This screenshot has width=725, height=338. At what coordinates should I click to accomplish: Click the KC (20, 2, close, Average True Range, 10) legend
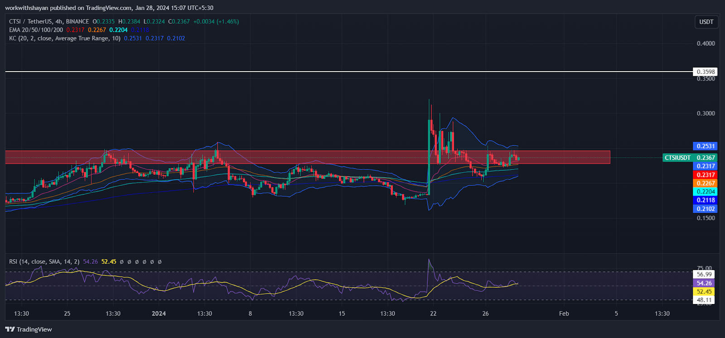(65, 39)
